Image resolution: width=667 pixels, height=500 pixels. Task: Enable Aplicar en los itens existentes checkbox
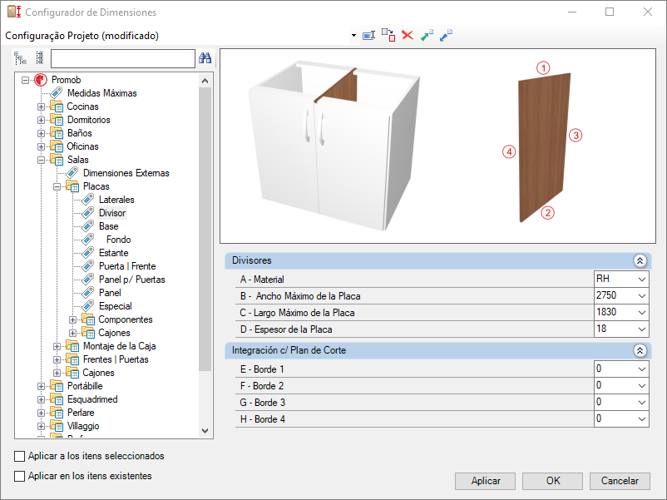pos(20,476)
